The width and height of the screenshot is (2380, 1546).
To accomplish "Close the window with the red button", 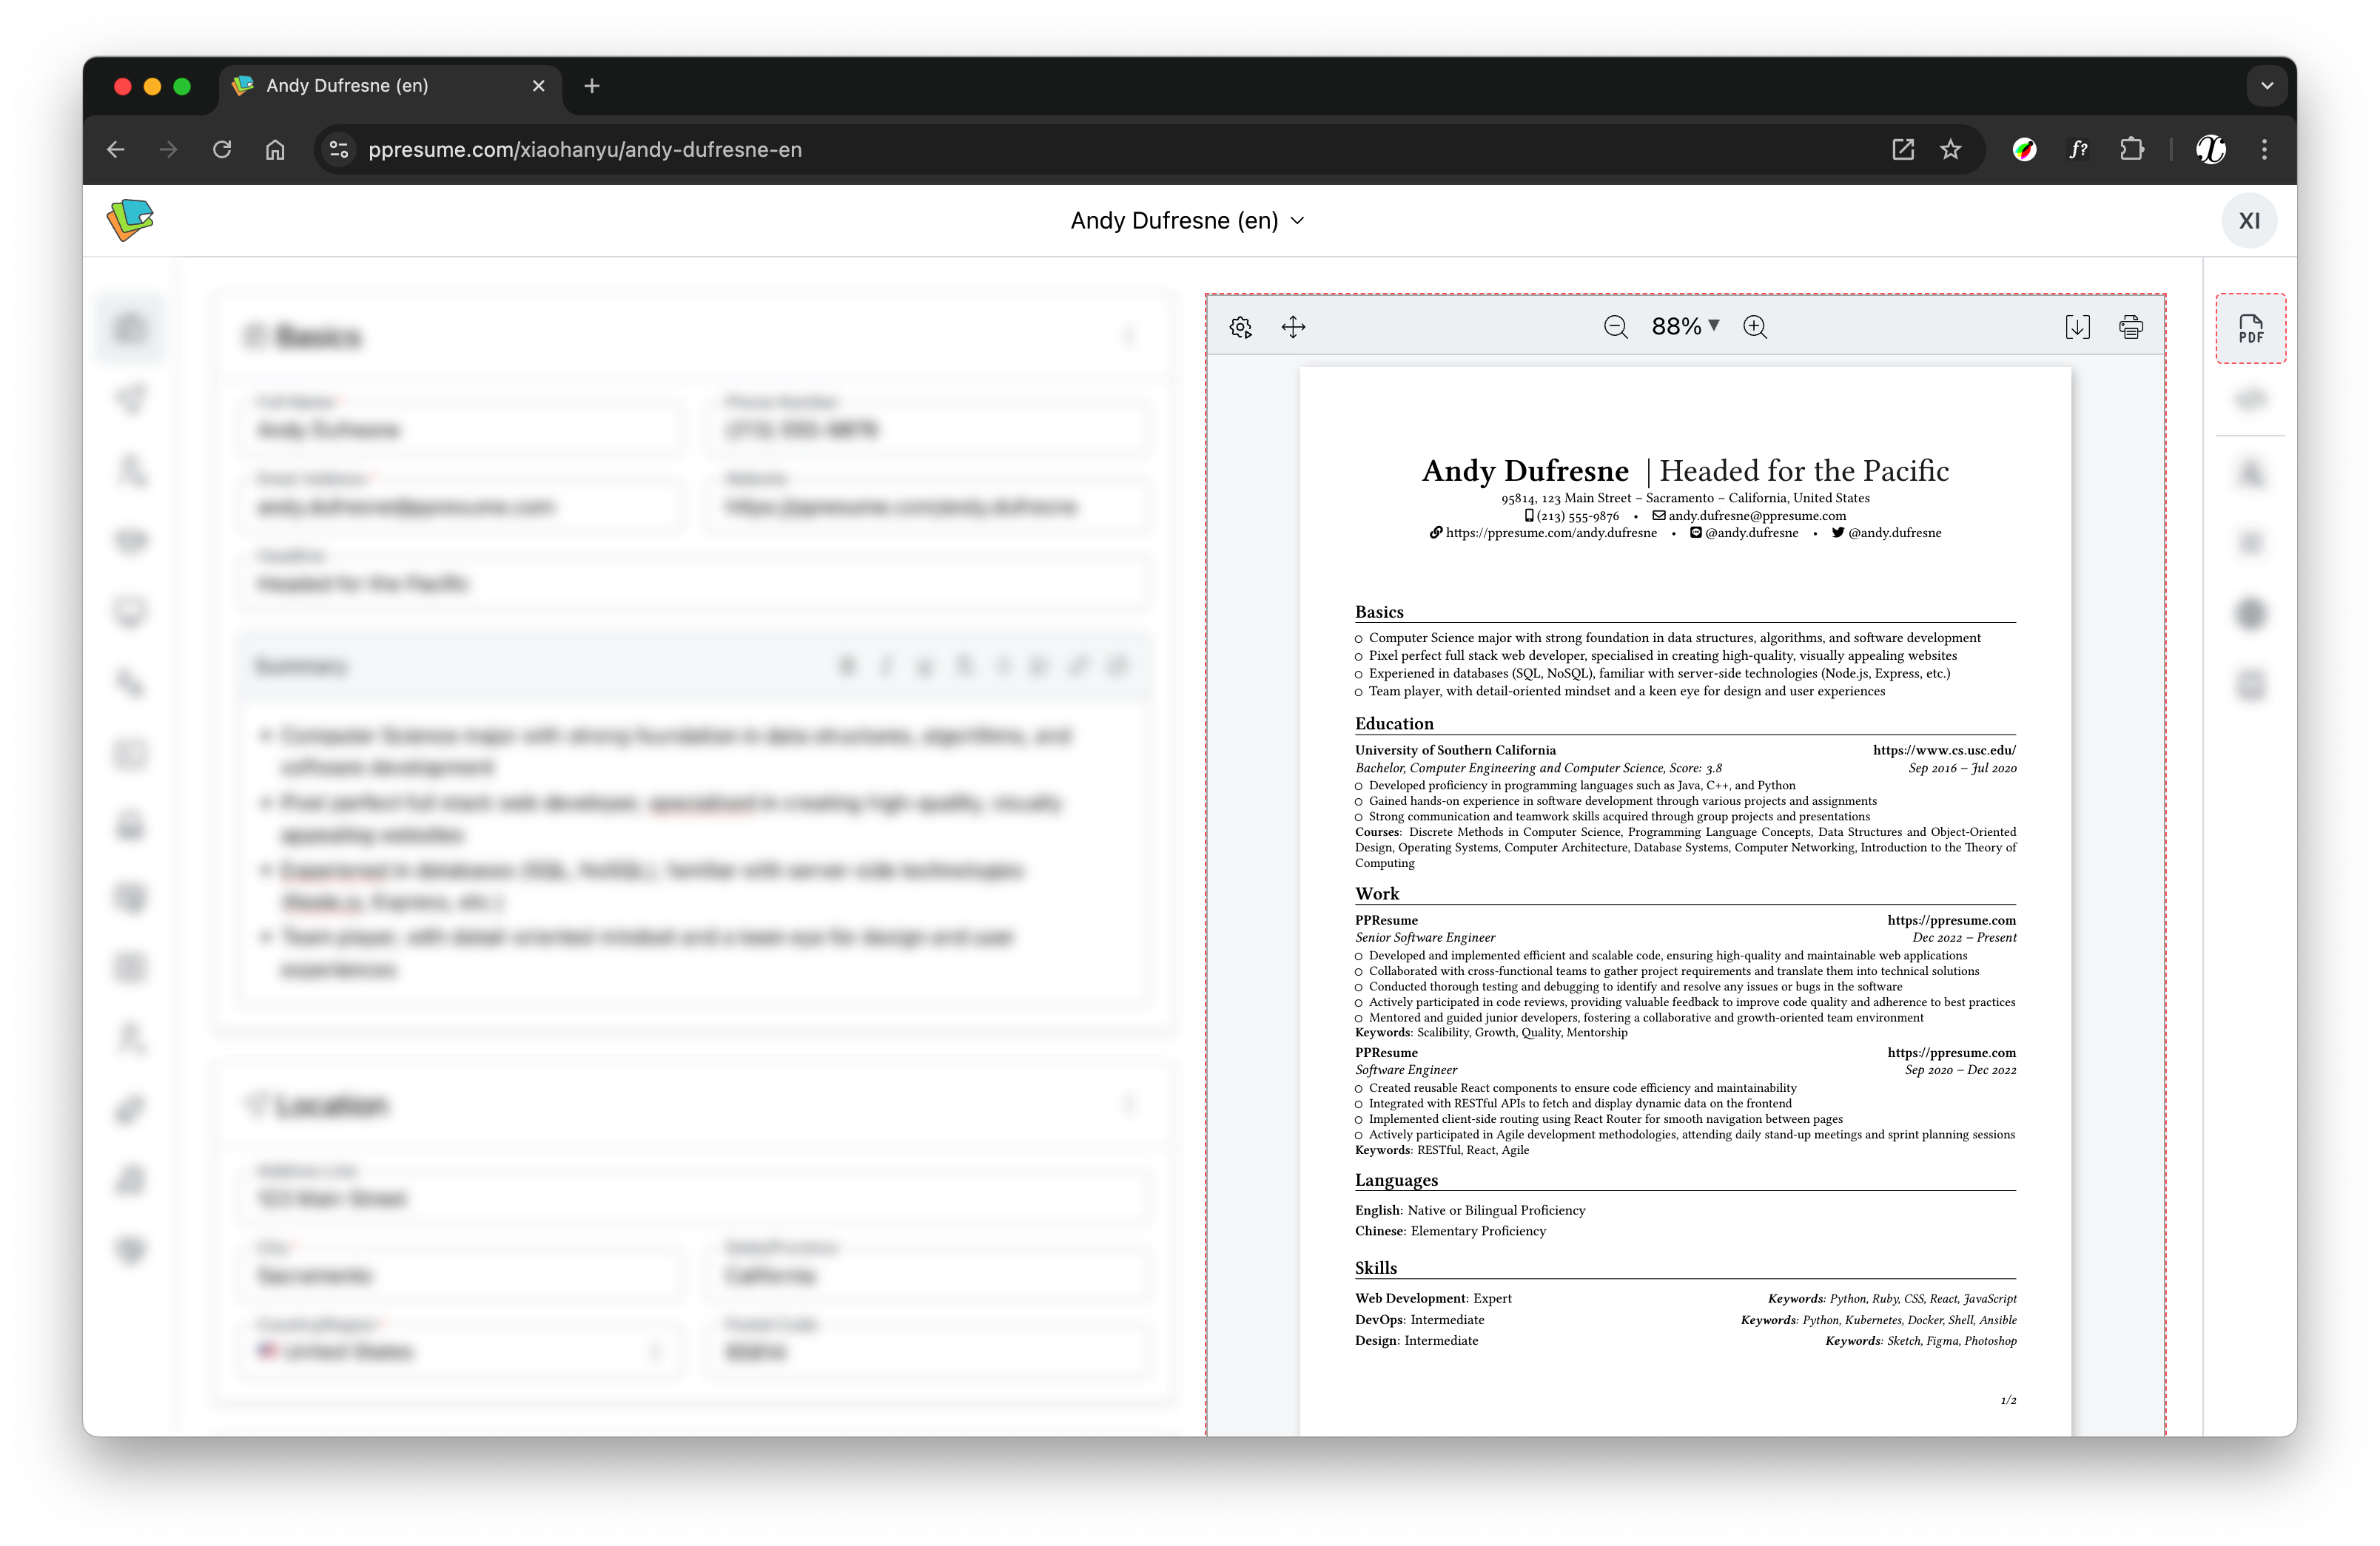I will point(123,86).
